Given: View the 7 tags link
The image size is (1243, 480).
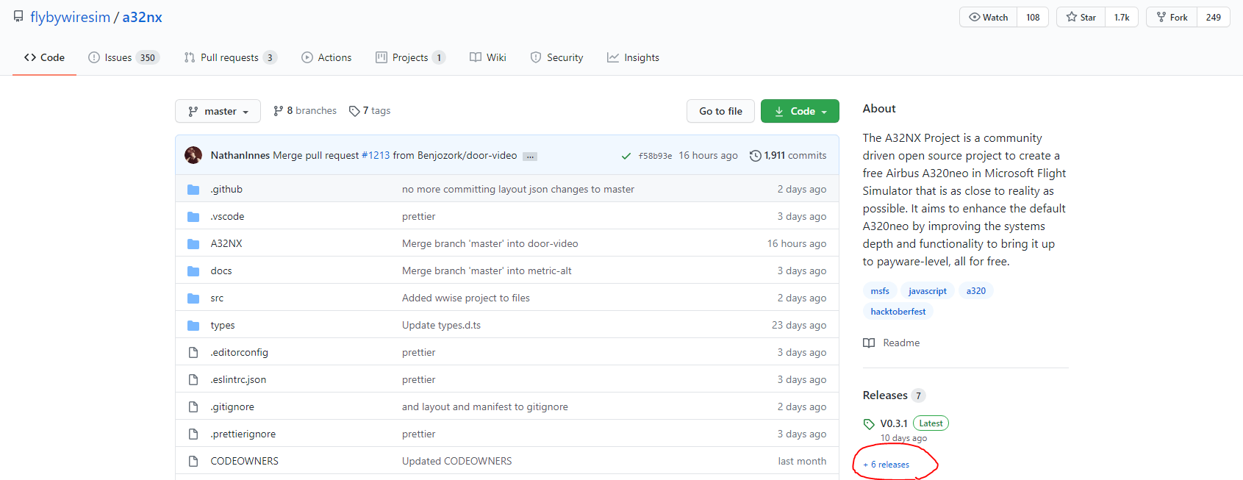Looking at the screenshot, I should click(370, 111).
